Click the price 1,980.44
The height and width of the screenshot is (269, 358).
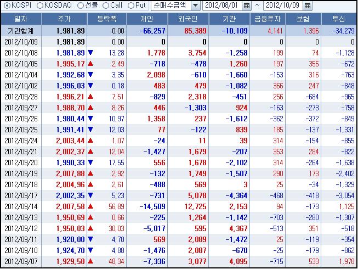[71, 119]
